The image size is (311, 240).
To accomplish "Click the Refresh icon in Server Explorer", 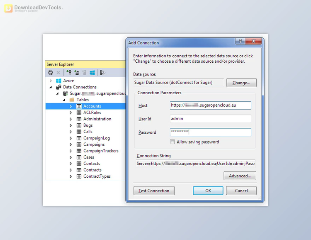I will 51,73.
